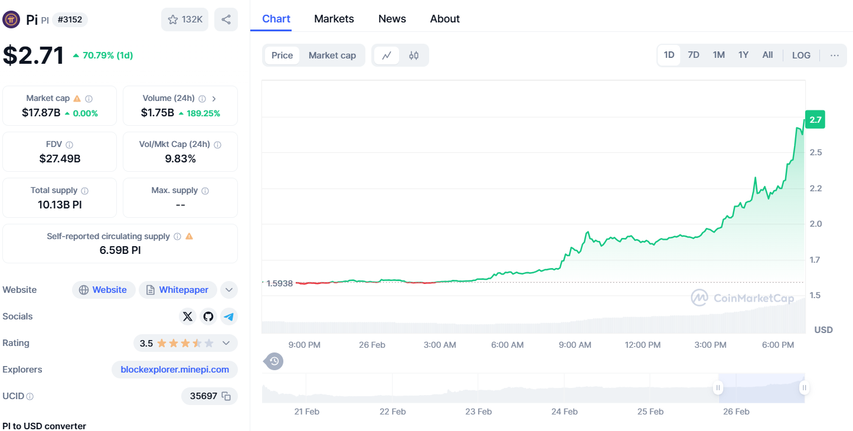Click the $1.75B volume value
The height and width of the screenshot is (431, 853).
click(158, 113)
